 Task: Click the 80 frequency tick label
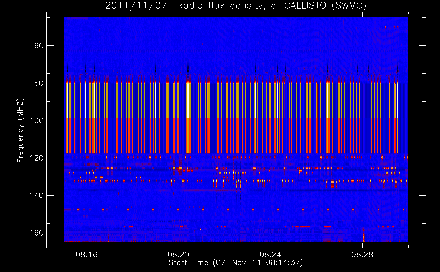tap(39, 83)
